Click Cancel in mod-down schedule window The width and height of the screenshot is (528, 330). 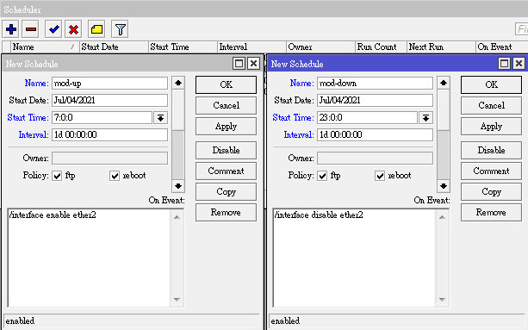[x=491, y=105]
